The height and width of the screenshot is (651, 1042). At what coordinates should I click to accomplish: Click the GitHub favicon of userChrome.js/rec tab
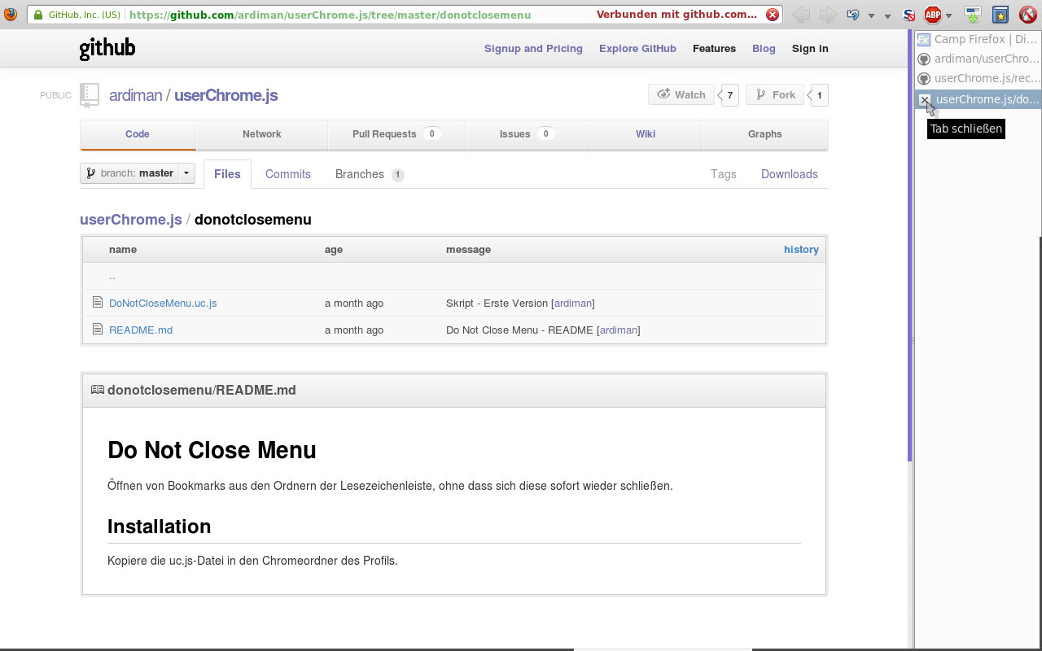click(x=924, y=78)
